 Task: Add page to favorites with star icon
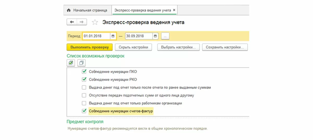point(95,22)
